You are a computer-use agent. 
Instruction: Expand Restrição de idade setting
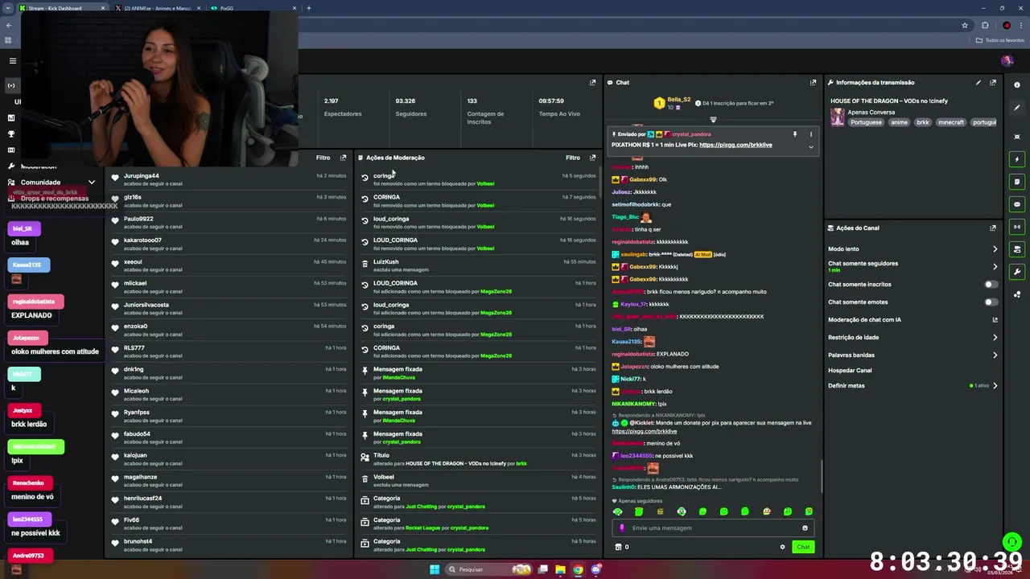pyautogui.click(x=913, y=337)
